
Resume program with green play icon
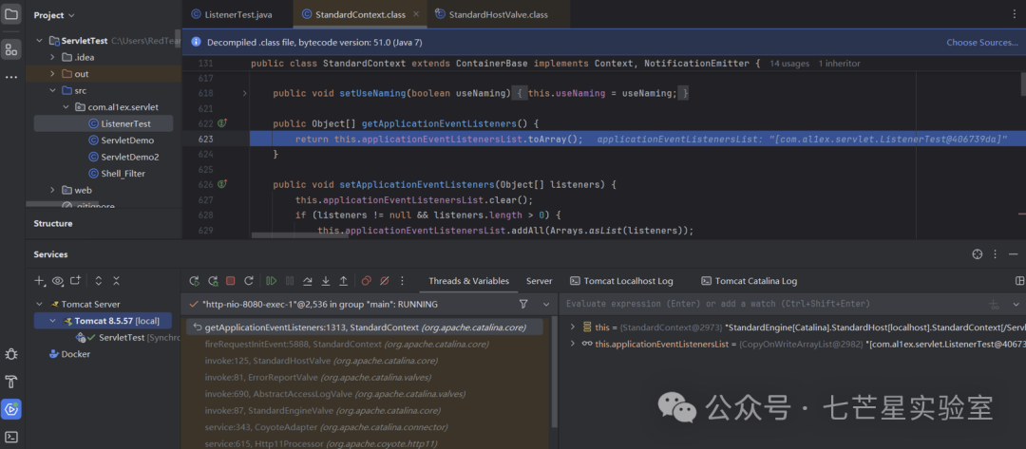(271, 281)
